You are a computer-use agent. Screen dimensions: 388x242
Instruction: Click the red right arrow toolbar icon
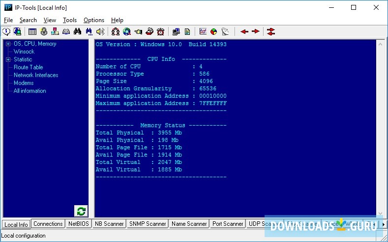[256, 31]
